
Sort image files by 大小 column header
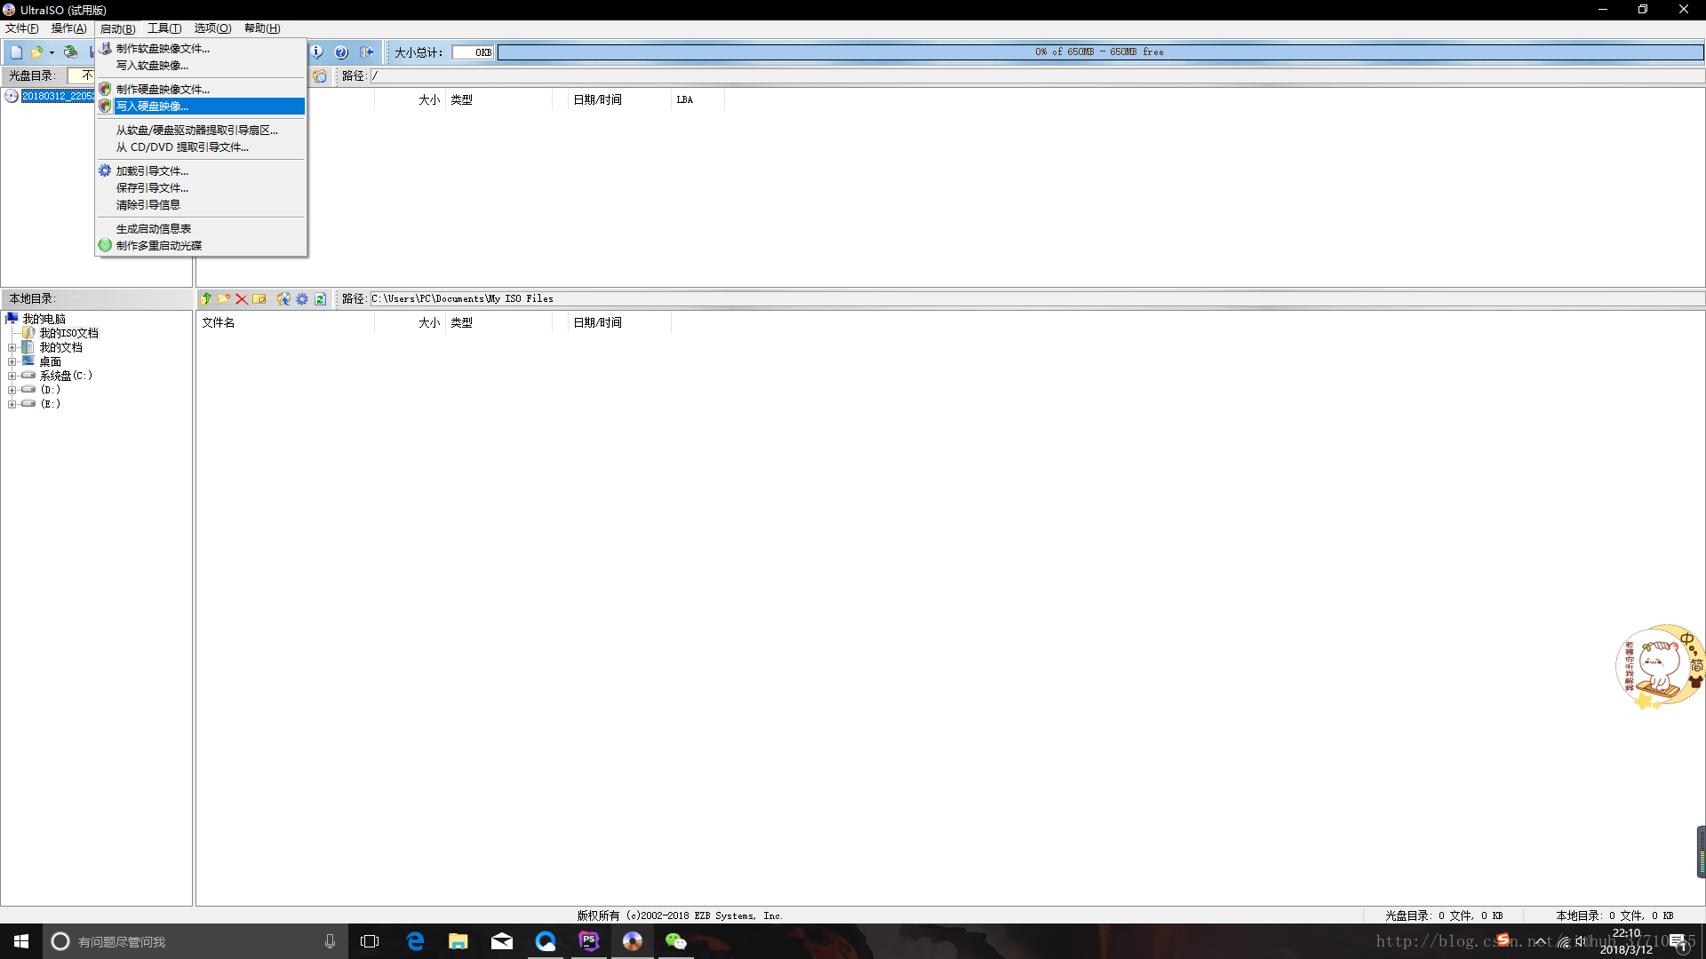tap(410, 100)
